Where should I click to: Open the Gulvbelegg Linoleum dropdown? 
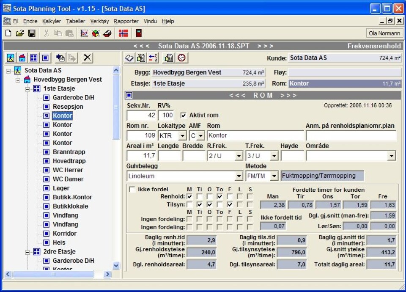pos(239,176)
